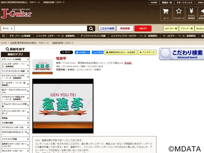Expand ギター/ベース/弦楽器 sidebar category
Screen dimensions: 204x153
pos(15,59)
